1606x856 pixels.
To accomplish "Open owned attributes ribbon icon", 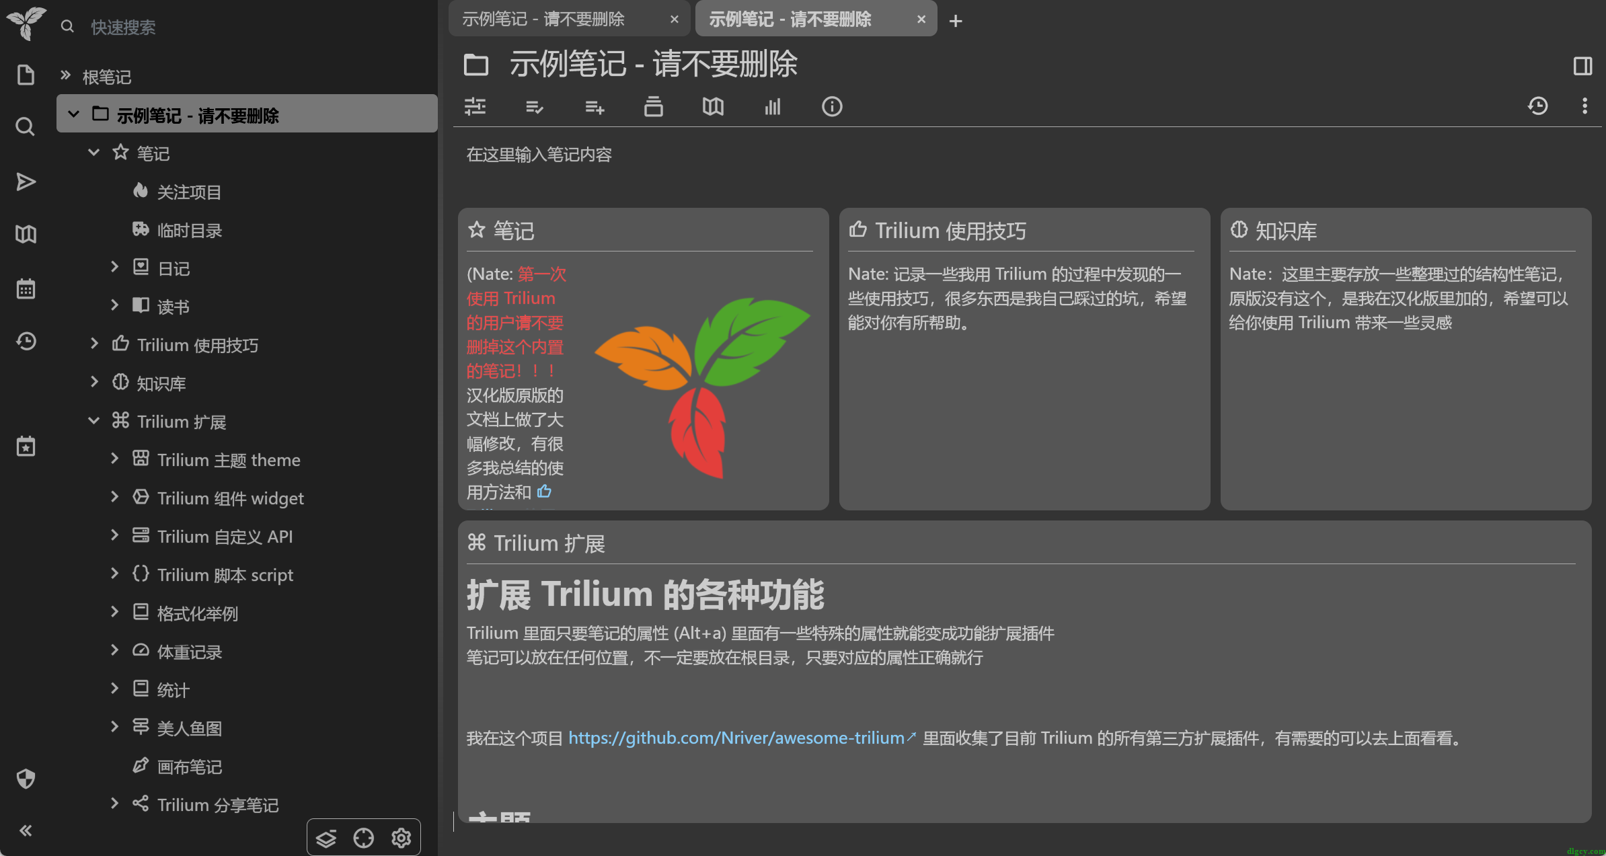I will 535,106.
